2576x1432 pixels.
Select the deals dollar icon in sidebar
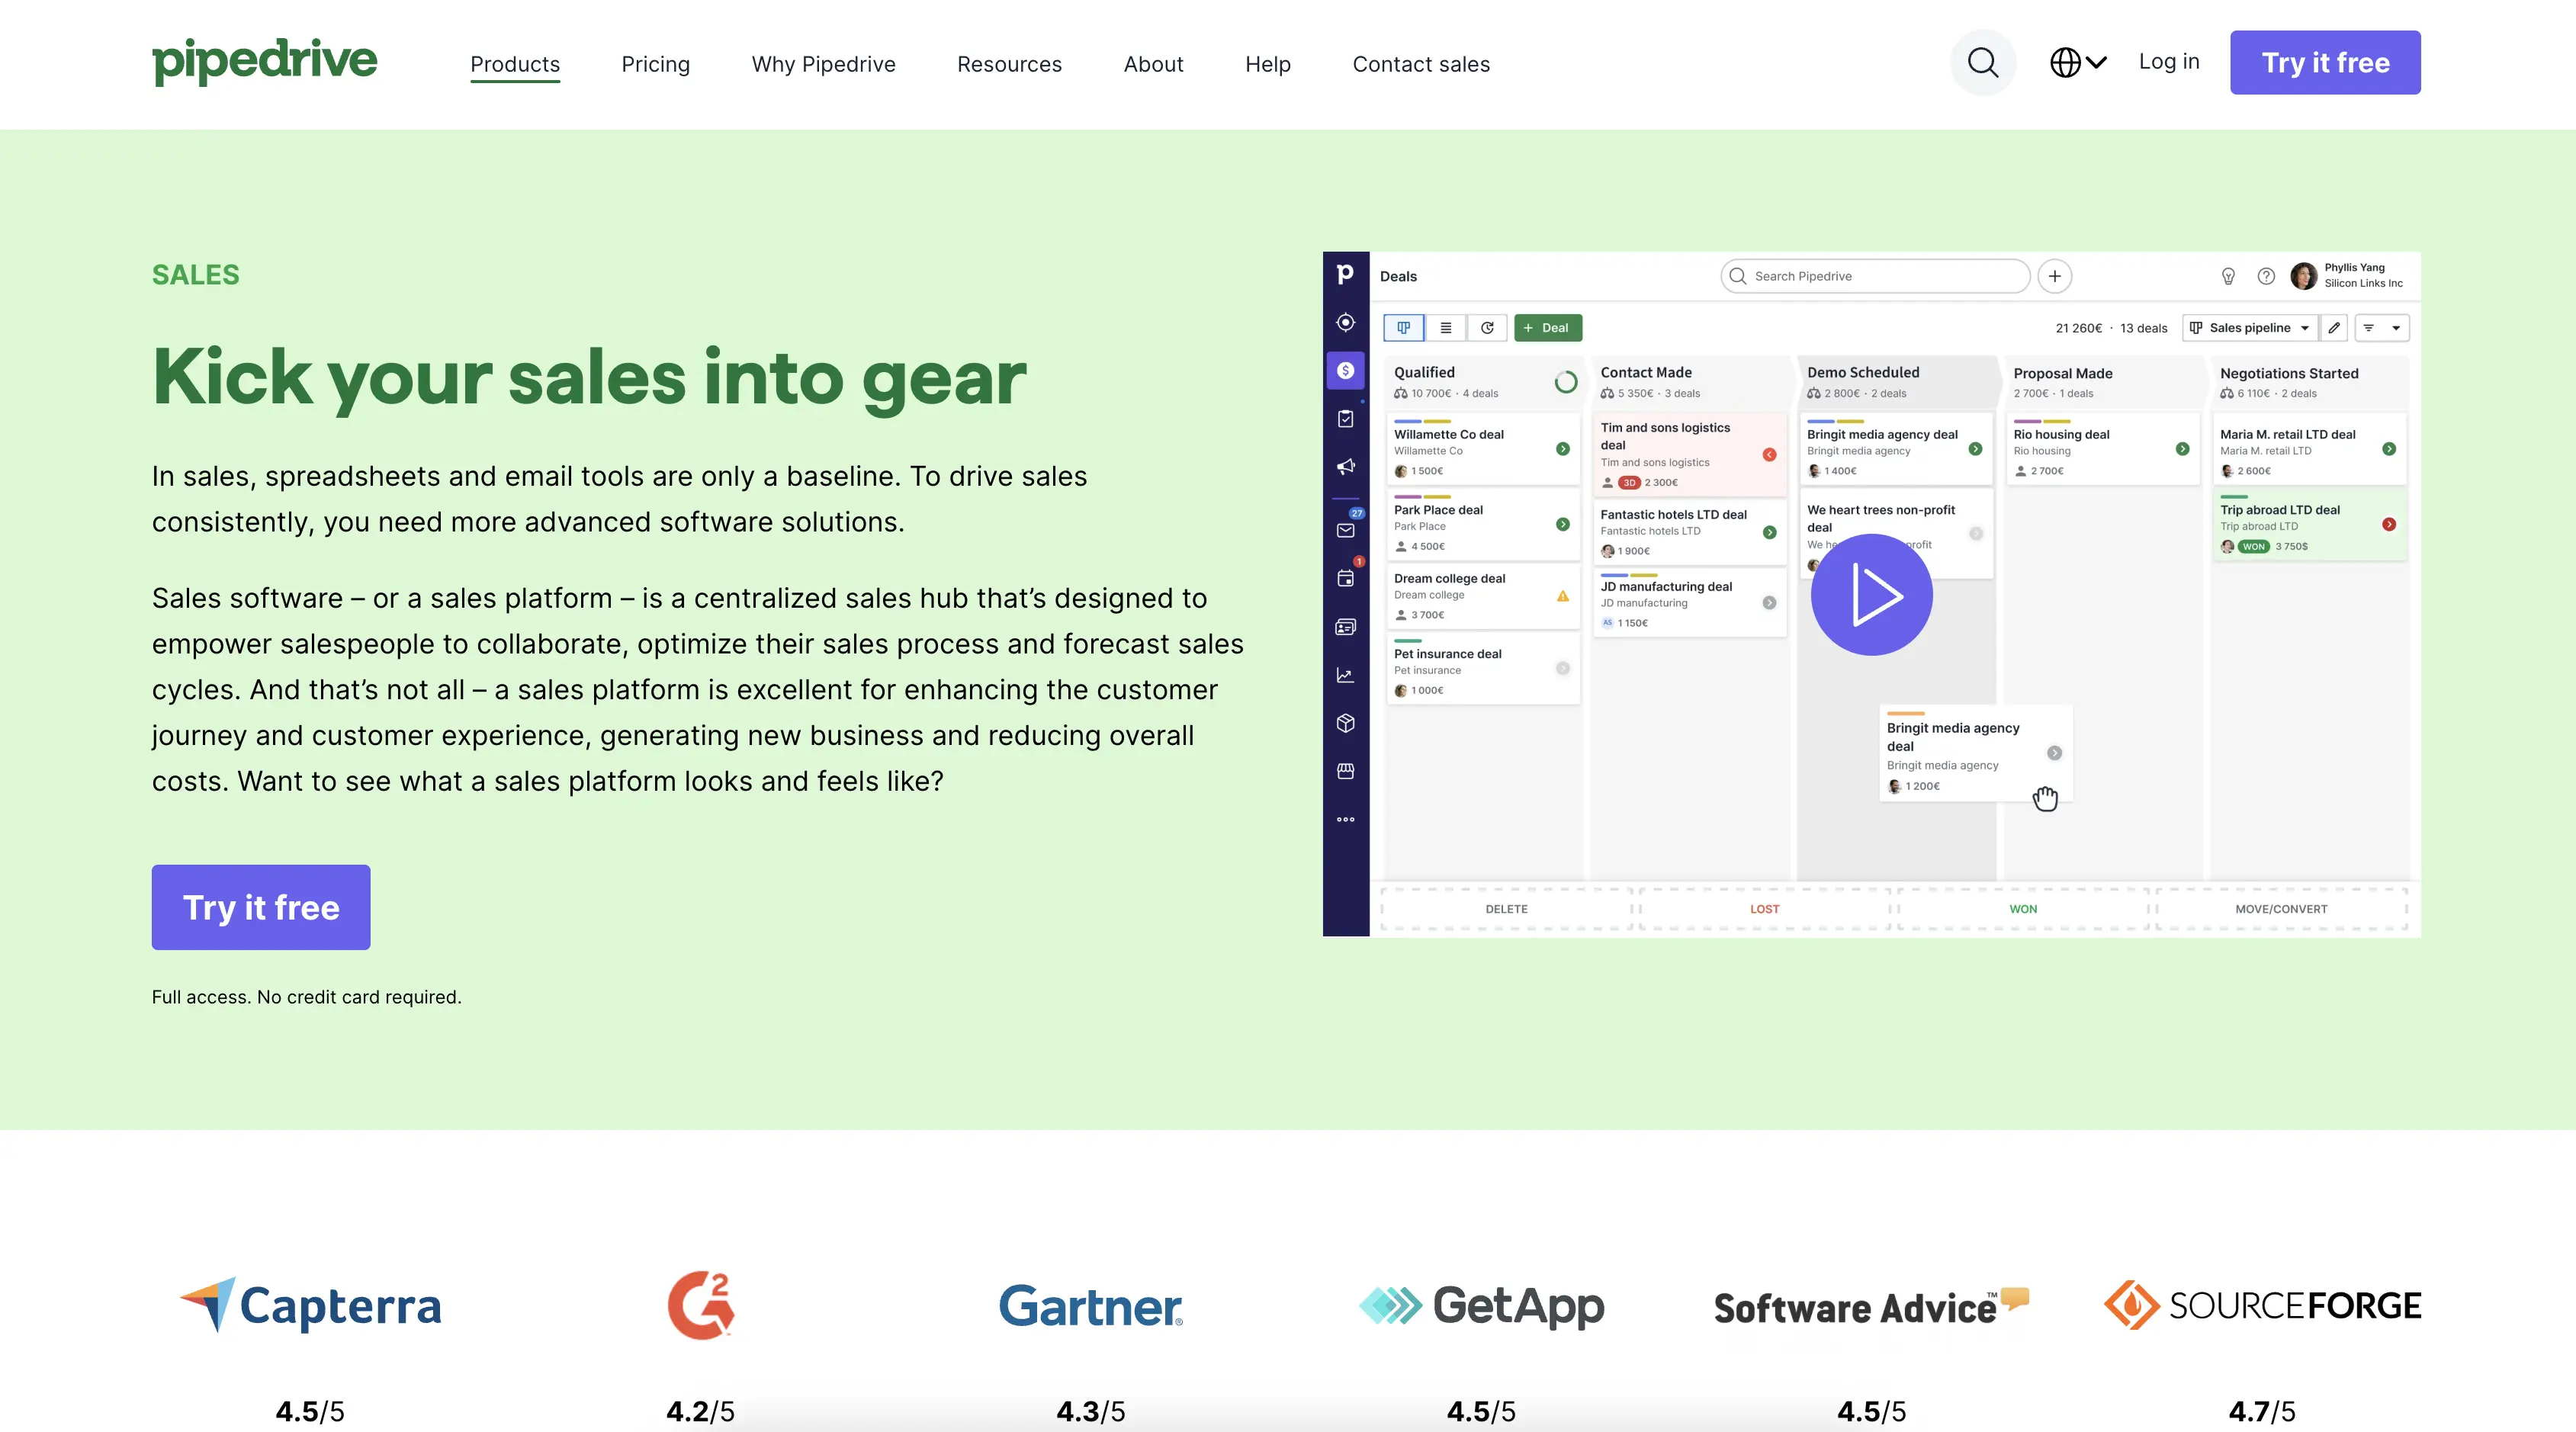click(1345, 371)
